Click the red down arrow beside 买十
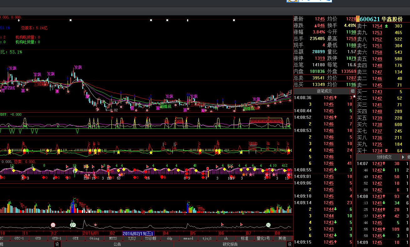 point(386,151)
